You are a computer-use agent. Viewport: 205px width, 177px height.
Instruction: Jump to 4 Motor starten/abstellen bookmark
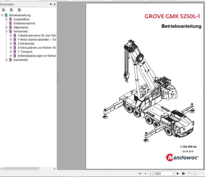(x=37, y=39)
